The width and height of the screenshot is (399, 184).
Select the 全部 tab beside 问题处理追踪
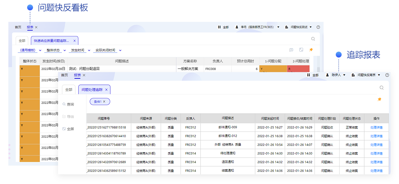click(68, 90)
